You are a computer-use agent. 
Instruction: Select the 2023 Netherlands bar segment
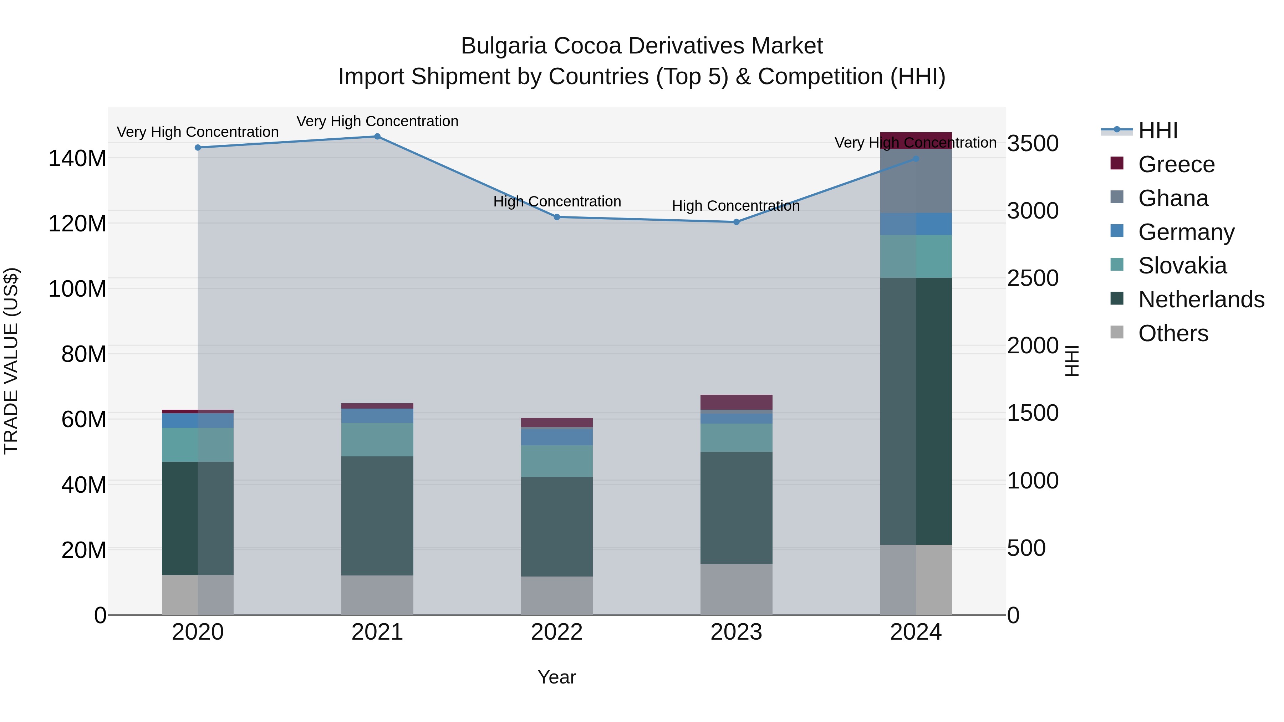pyautogui.click(x=736, y=508)
